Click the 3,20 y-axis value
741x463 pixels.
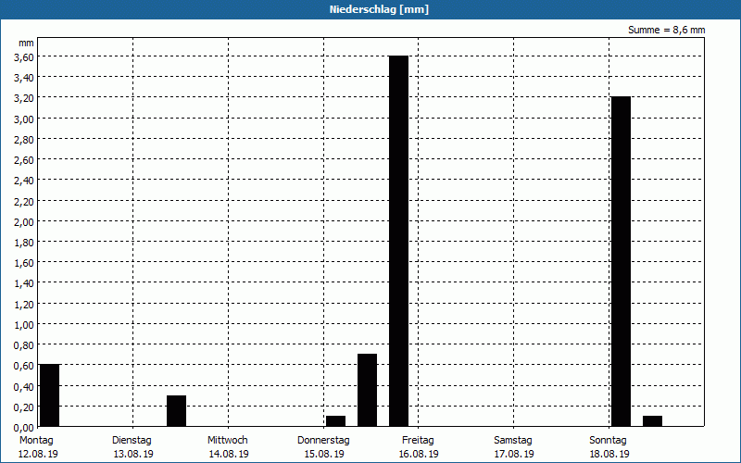pos(24,98)
